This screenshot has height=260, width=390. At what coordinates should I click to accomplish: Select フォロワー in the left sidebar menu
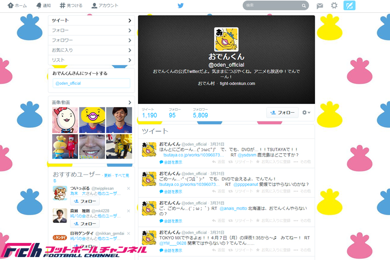[91, 40]
